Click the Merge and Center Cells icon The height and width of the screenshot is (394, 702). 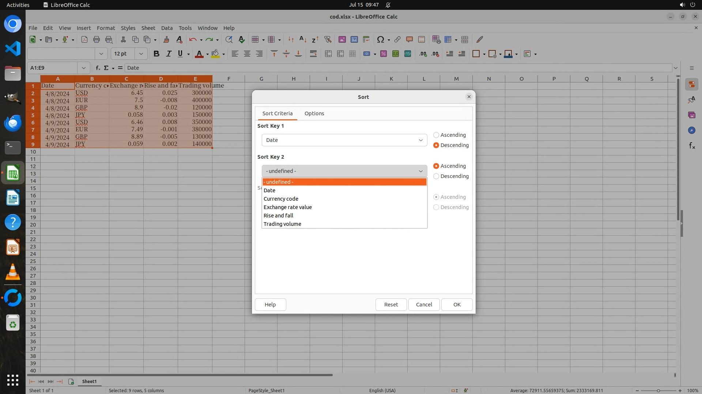[328, 54]
